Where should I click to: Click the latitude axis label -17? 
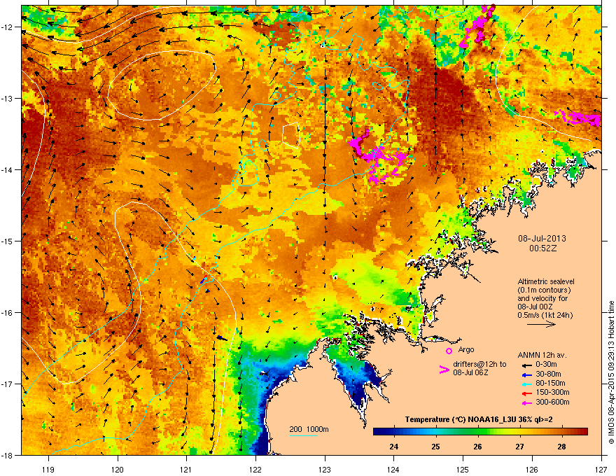click(x=8, y=384)
